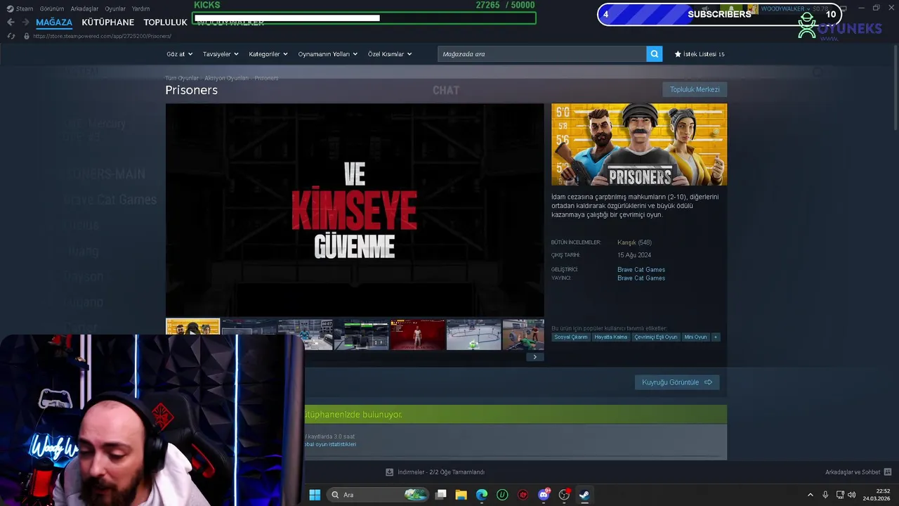The image size is (899, 506).
Task: Click the Topluluk Merkezi button
Action: click(x=695, y=89)
